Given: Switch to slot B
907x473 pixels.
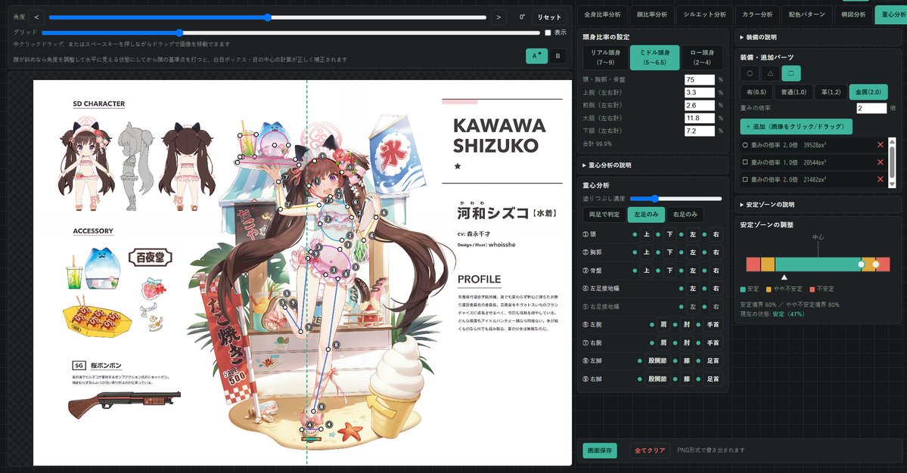Looking at the screenshot, I should tap(558, 56).
